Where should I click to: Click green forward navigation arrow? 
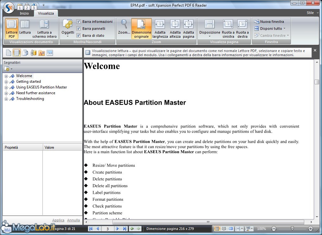click(x=138, y=228)
